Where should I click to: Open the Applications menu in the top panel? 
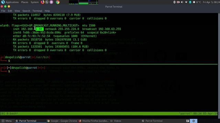click(12, 2)
